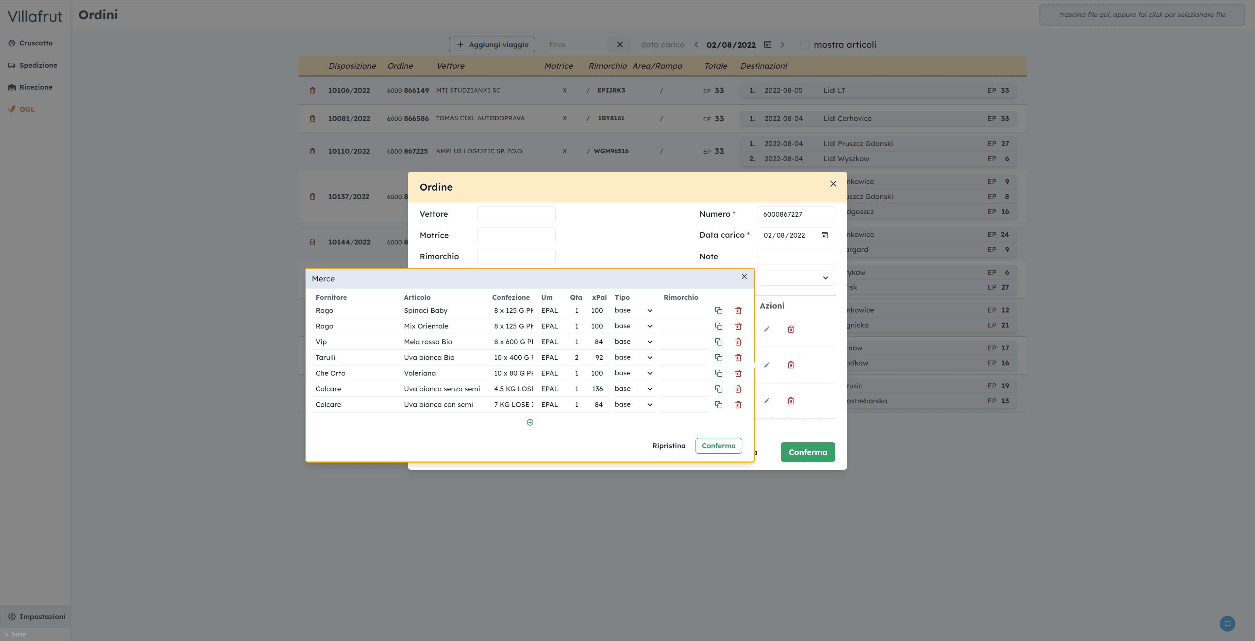Clear the filtro field with X icon
This screenshot has width=1255, height=641.
(620, 45)
